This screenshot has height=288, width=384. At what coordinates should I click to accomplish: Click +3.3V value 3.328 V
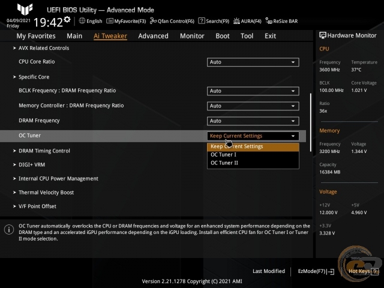point(327,233)
